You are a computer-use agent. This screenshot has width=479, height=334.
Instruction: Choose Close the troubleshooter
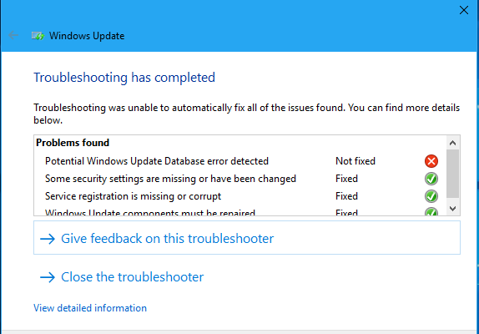click(132, 277)
